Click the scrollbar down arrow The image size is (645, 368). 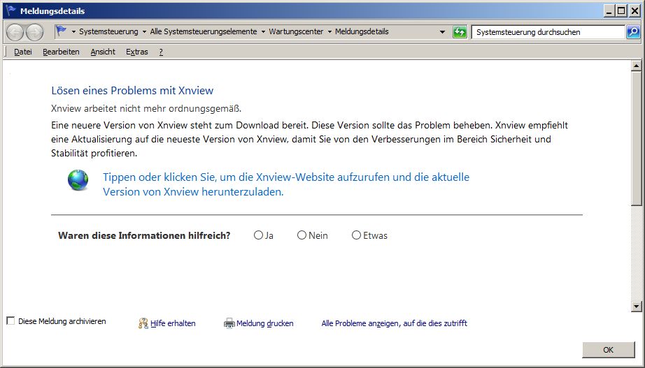pyautogui.click(x=637, y=306)
